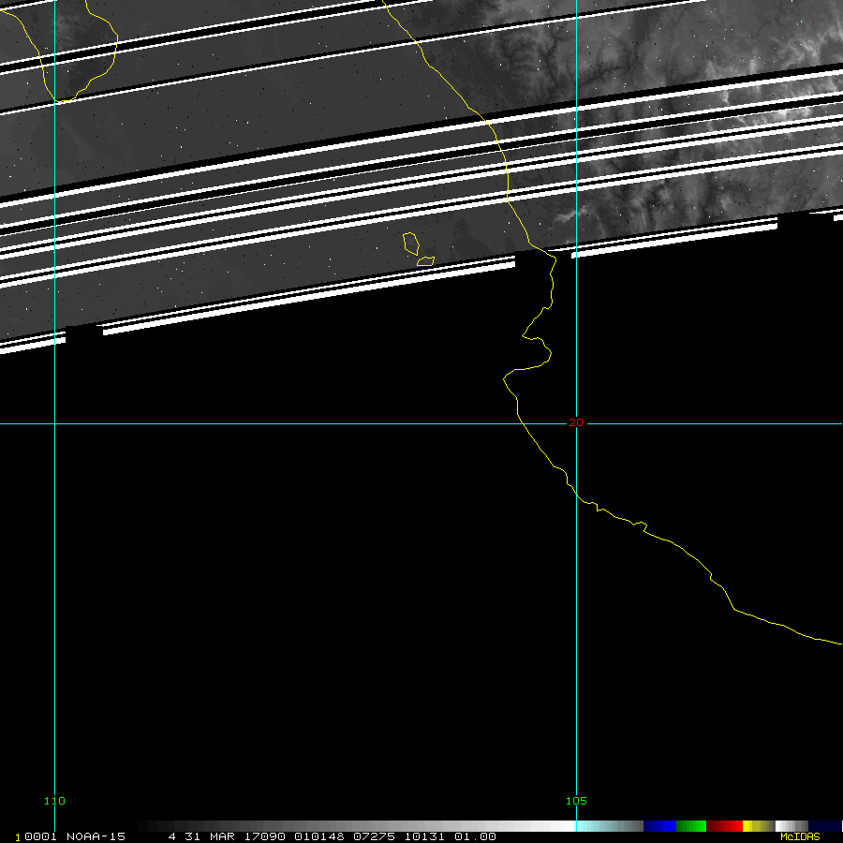
Task: Click the blue segment of the color bar
Action: 659,826
